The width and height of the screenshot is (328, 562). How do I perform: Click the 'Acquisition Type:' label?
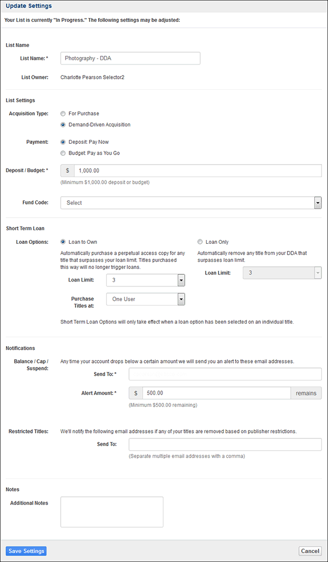28,113
